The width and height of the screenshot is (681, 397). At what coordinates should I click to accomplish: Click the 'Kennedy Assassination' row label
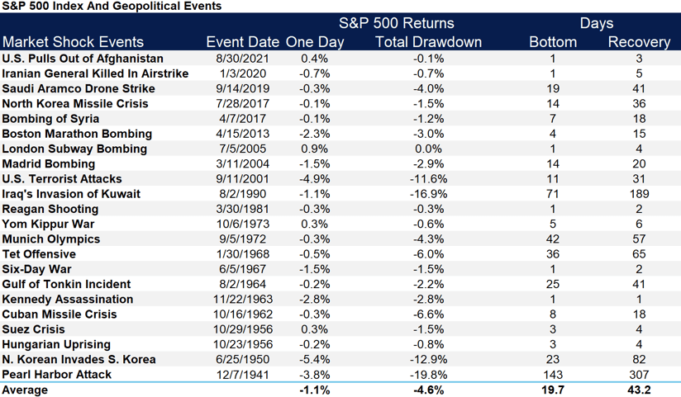tap(67, 300)
